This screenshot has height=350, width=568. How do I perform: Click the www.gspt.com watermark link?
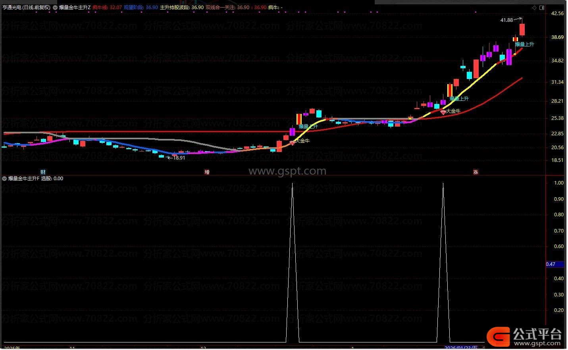(x=287, y=171)
